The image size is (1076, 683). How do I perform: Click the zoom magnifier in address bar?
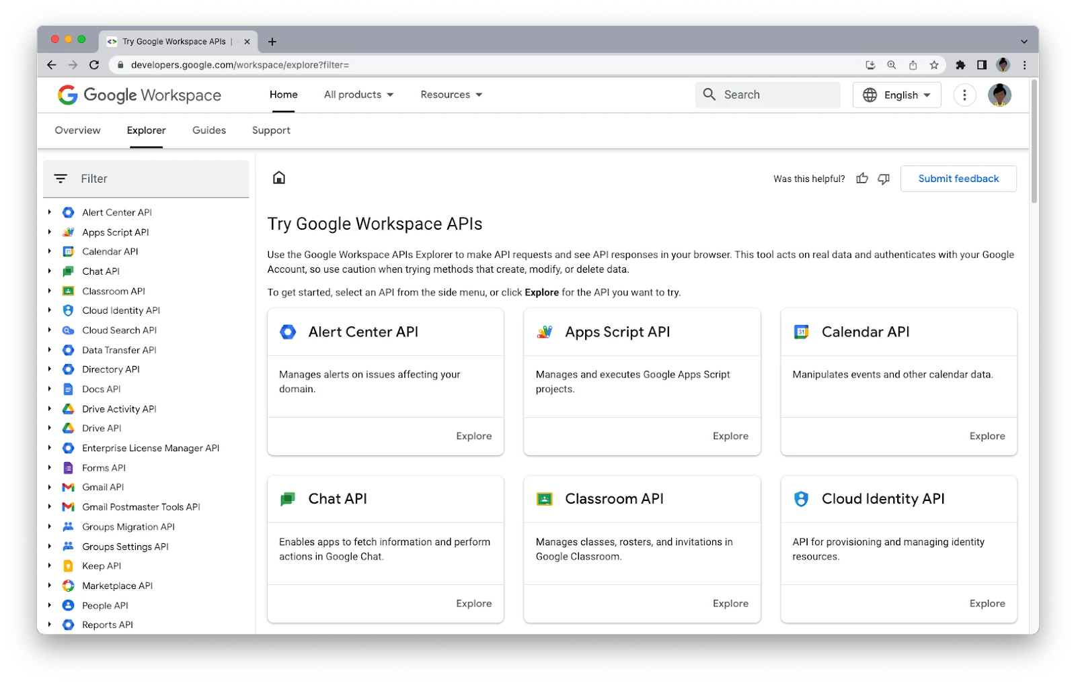point(892,65)
